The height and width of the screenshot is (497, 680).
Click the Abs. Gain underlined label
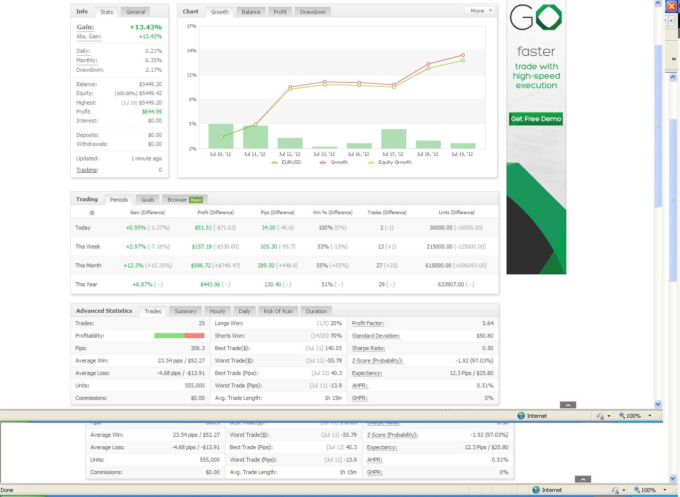(x=89, y=37)
